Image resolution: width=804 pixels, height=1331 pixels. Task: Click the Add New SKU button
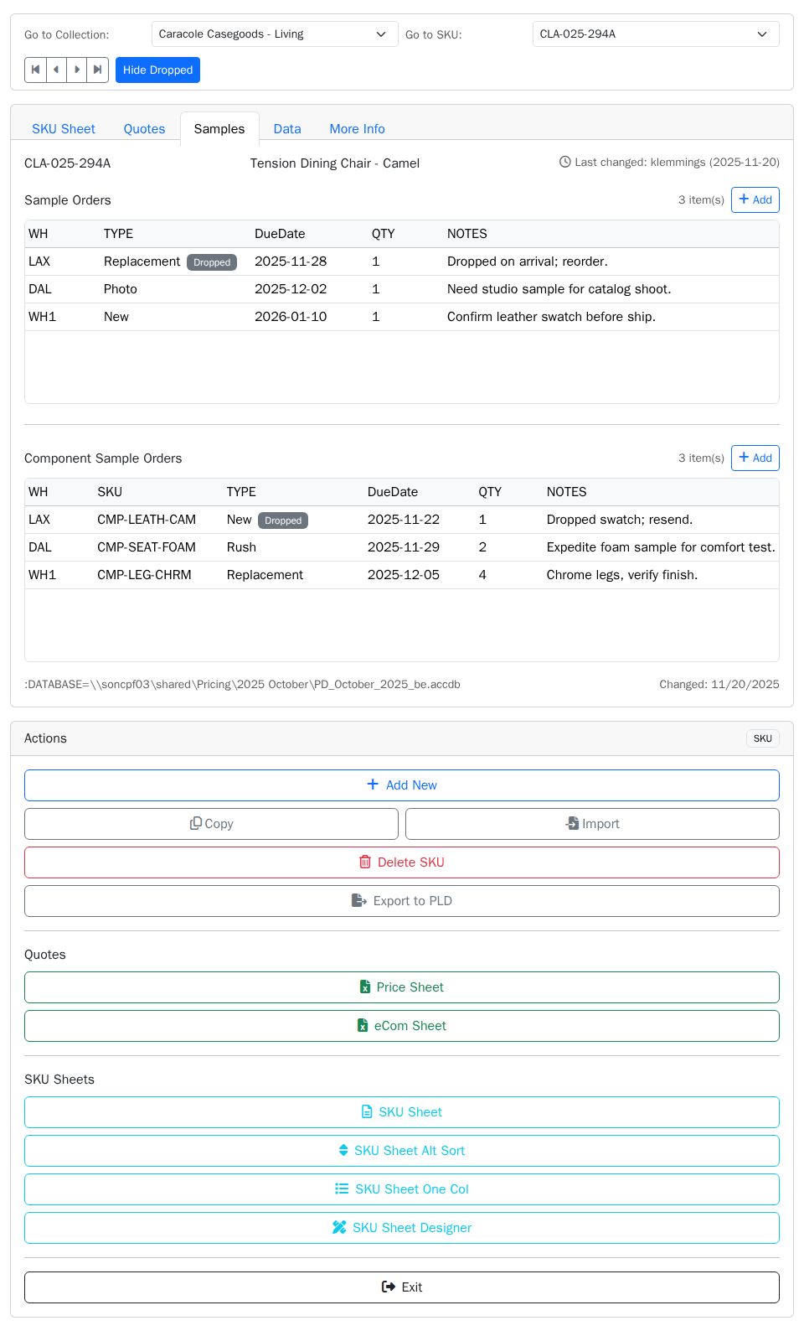click(x=402, y=785)
